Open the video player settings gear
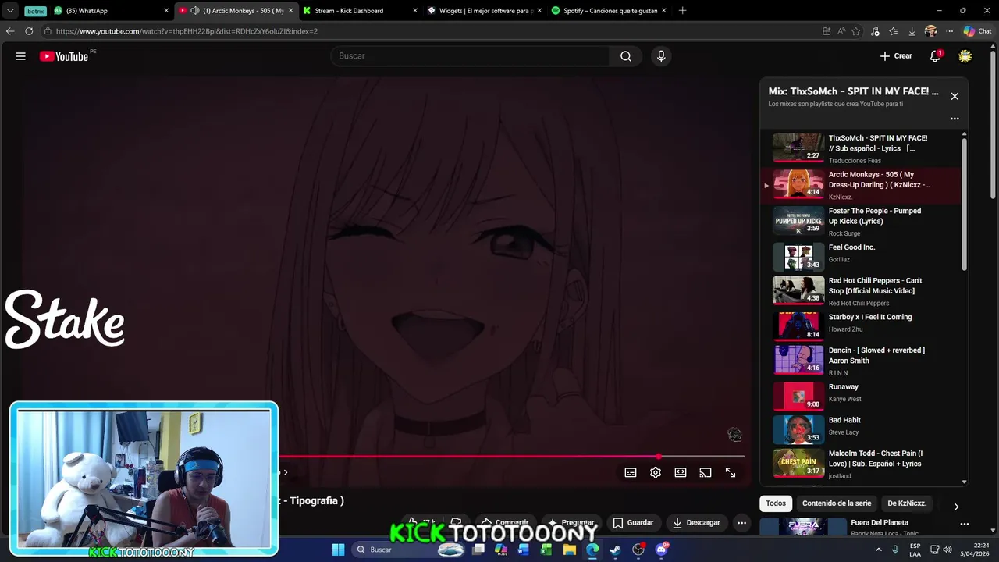 click(656, 472)
